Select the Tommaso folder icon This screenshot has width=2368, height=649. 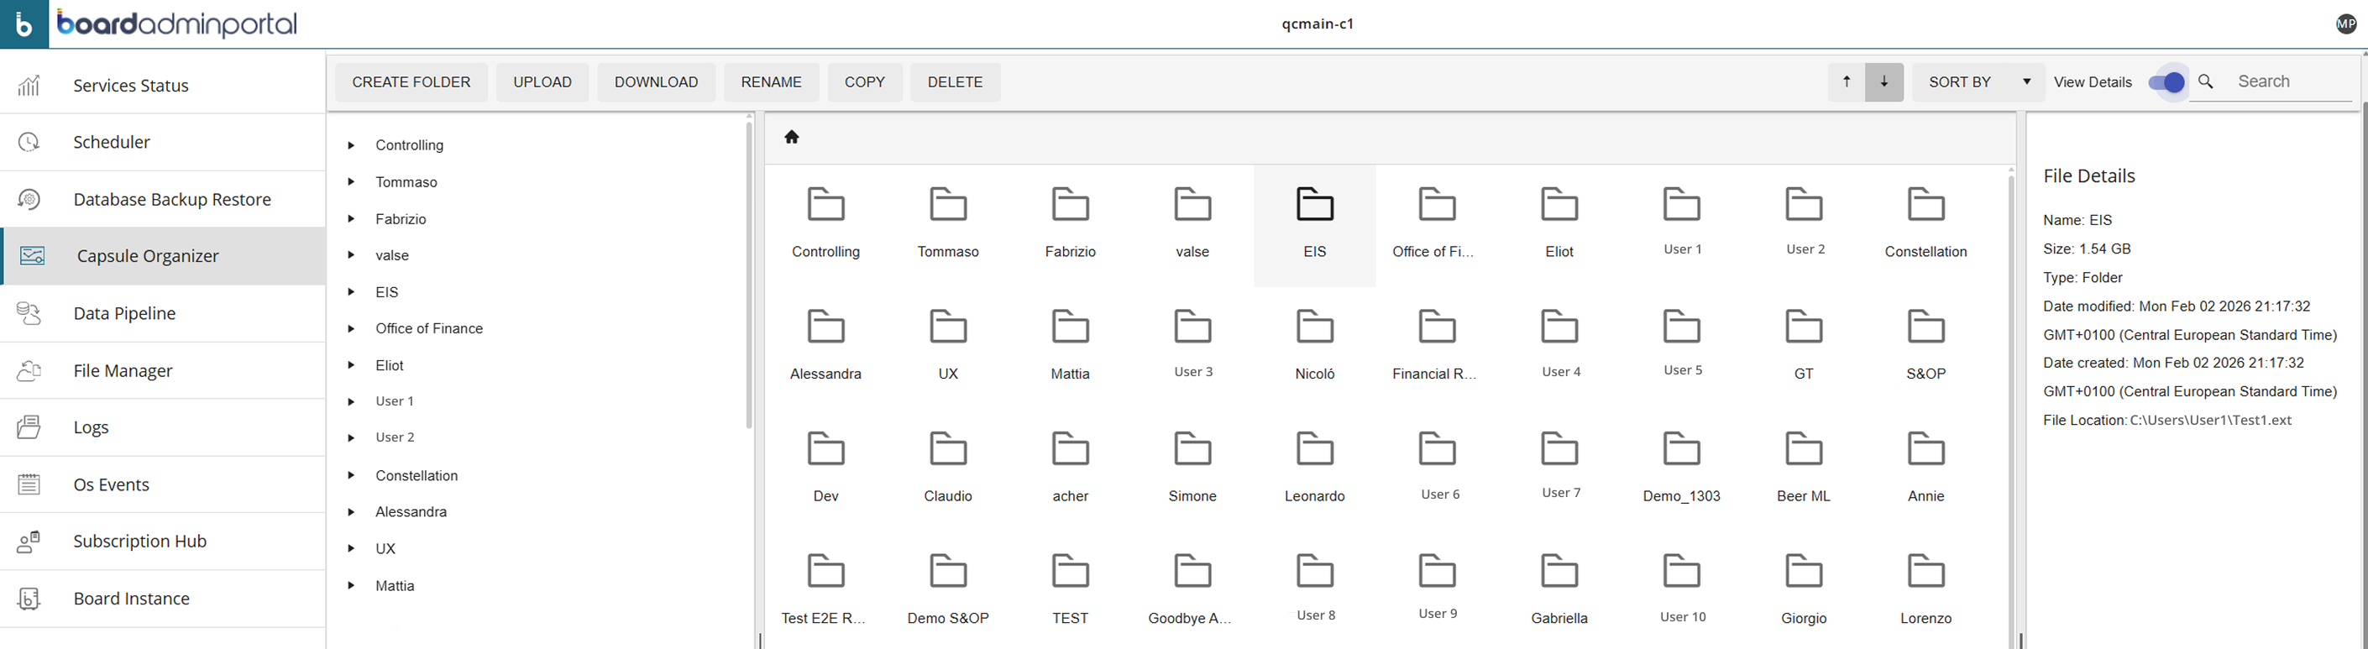948,204
